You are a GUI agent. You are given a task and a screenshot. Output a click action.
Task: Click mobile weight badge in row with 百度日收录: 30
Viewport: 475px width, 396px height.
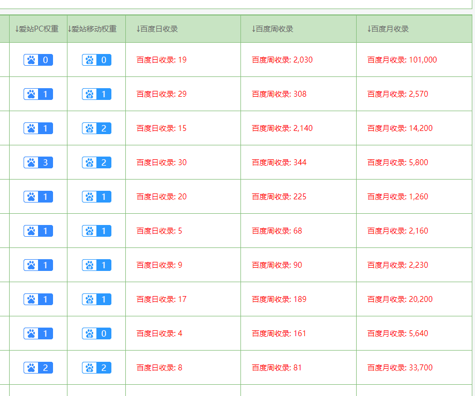(96, 162)
